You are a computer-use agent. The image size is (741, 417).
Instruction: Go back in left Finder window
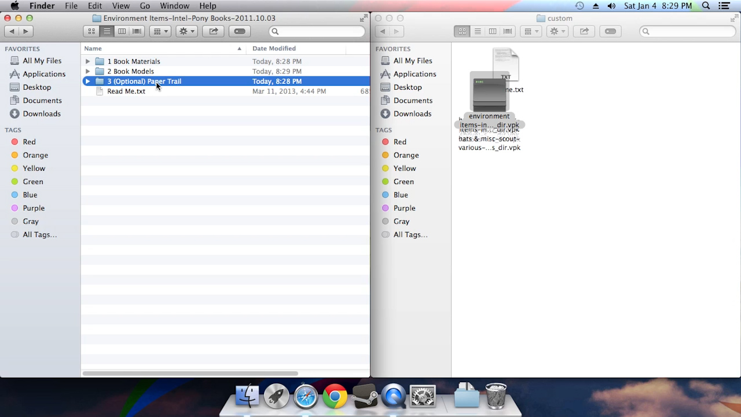coord(12,31)
